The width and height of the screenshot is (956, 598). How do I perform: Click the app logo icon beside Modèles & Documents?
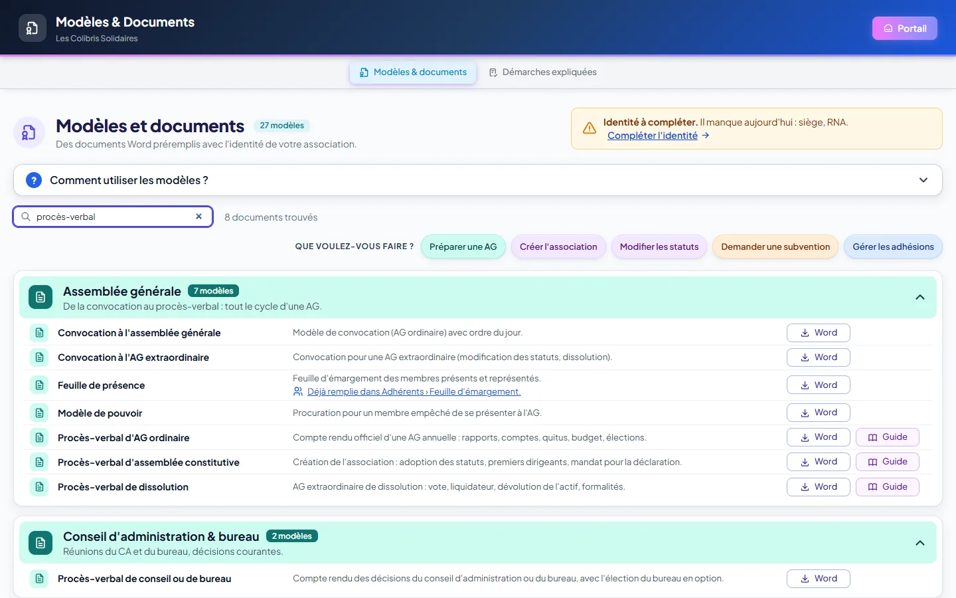[33, 28]
